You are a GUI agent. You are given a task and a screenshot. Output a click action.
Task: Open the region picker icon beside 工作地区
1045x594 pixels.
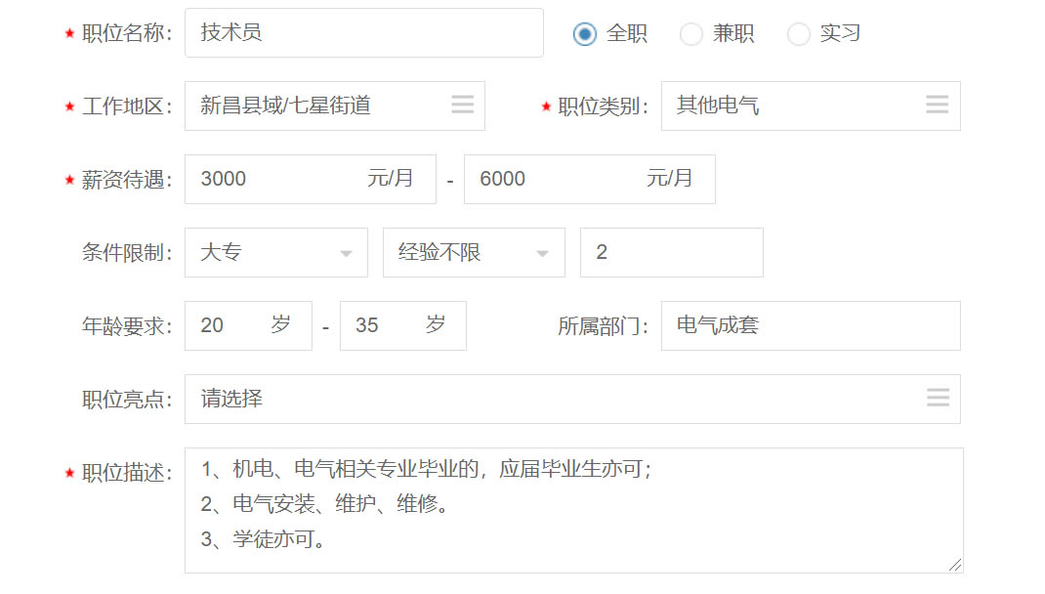point(462,106)
